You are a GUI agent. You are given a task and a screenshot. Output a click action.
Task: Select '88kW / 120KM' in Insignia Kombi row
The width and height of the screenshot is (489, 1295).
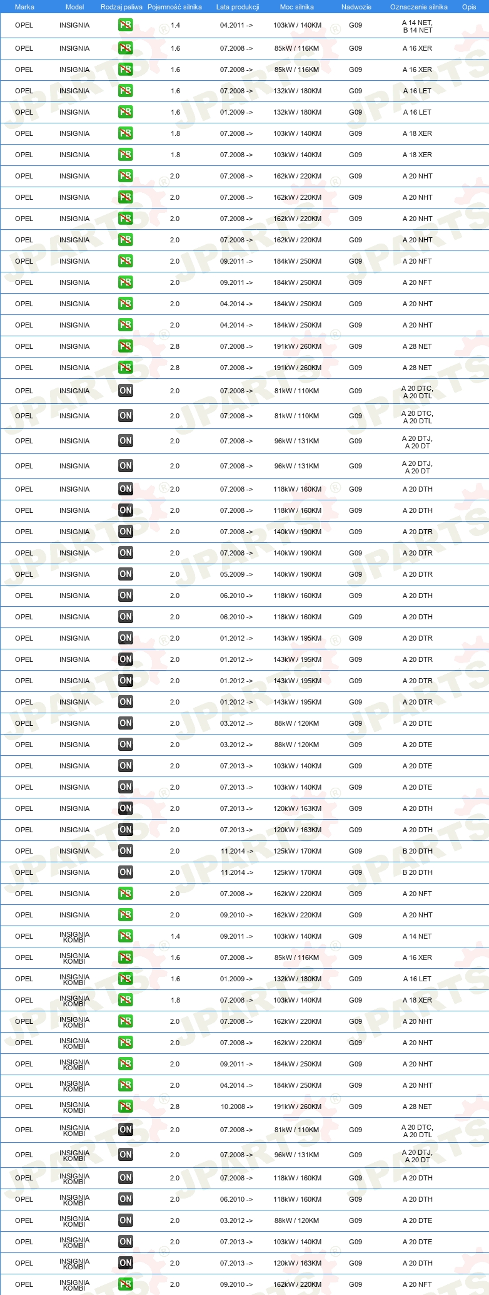(x=297, y=1220)
